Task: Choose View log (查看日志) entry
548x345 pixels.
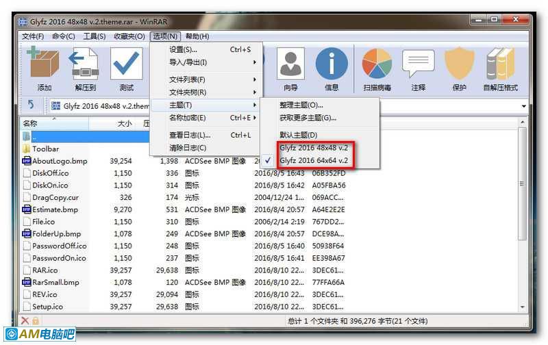Action: pos(205,135)
